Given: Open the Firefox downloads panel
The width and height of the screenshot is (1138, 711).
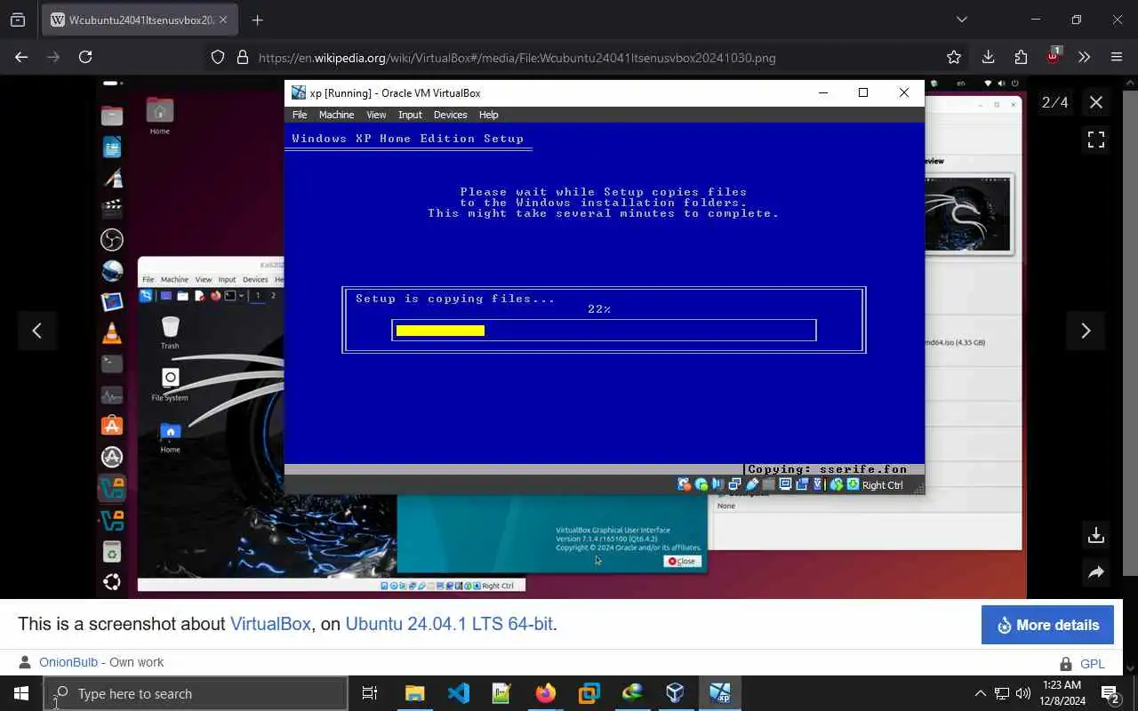Looking at the screenshot, I should [988, 57].
